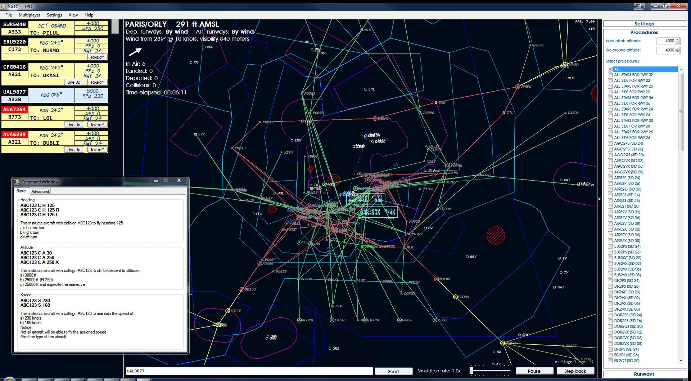The image size is (691, 381).
Task: Enable the ALL STARS FOR RWY 02 procedure
Action: click(x=610, y=75)
